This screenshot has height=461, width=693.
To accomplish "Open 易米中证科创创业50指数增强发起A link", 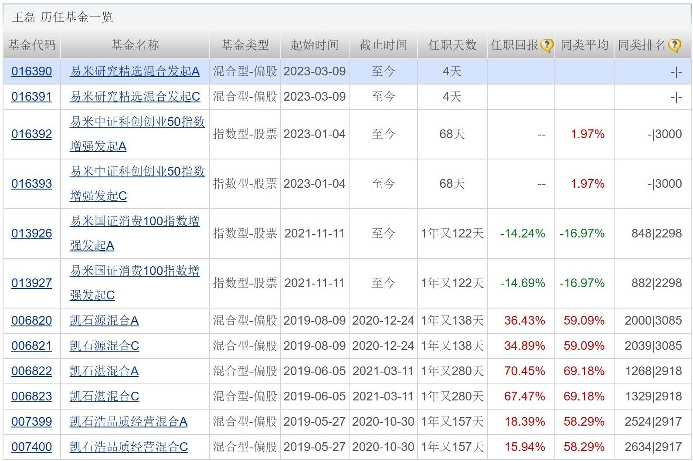I will (x=137, y=134).
